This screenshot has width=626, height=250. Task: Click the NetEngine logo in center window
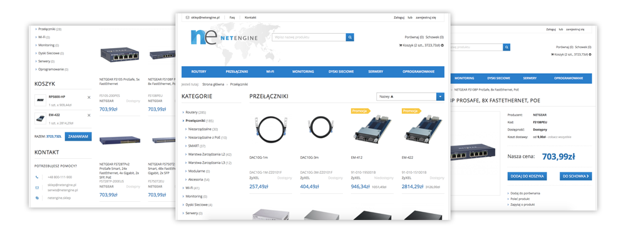224,37
